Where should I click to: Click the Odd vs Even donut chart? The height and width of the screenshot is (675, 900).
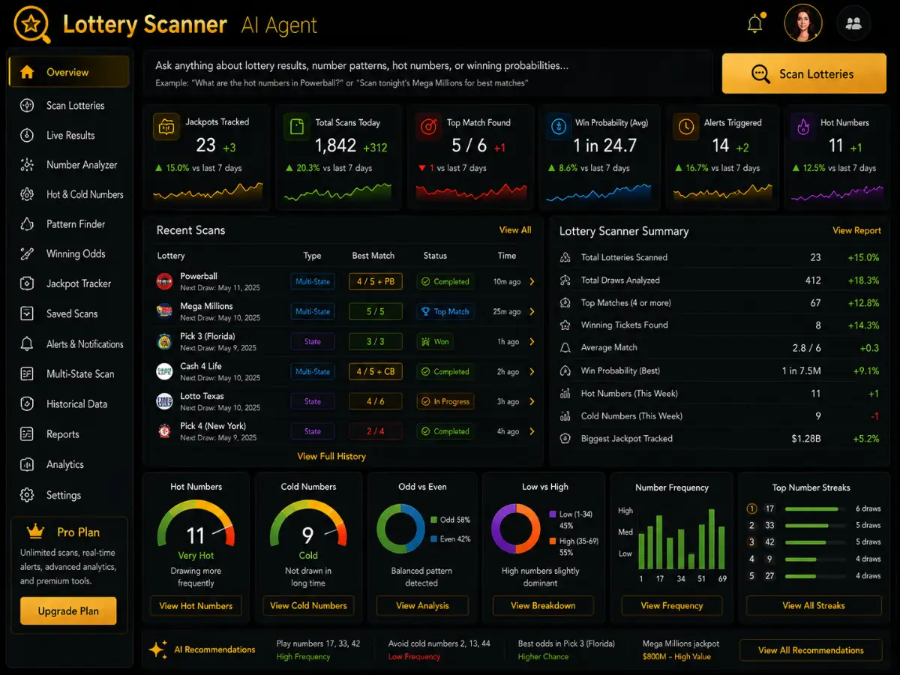[x=401, y=529]
